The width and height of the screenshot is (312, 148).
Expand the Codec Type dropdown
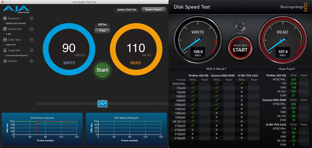click(31, 40)
